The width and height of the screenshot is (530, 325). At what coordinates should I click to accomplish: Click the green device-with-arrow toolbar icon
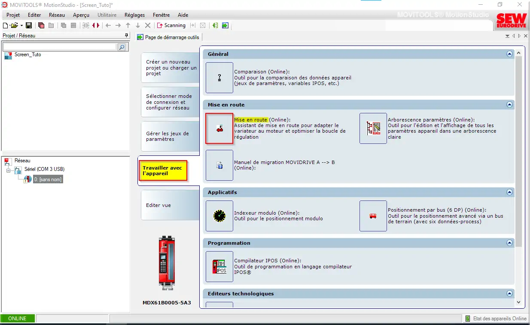[215, 26]
